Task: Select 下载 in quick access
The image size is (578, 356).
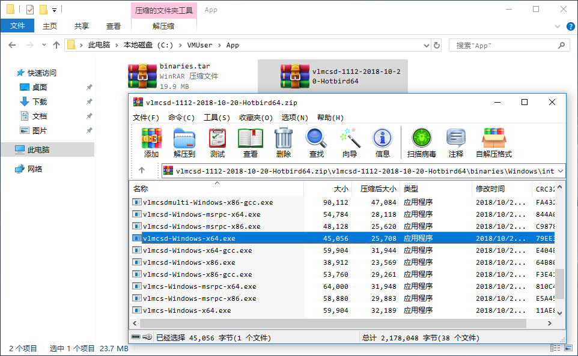Action: [40, 101]
